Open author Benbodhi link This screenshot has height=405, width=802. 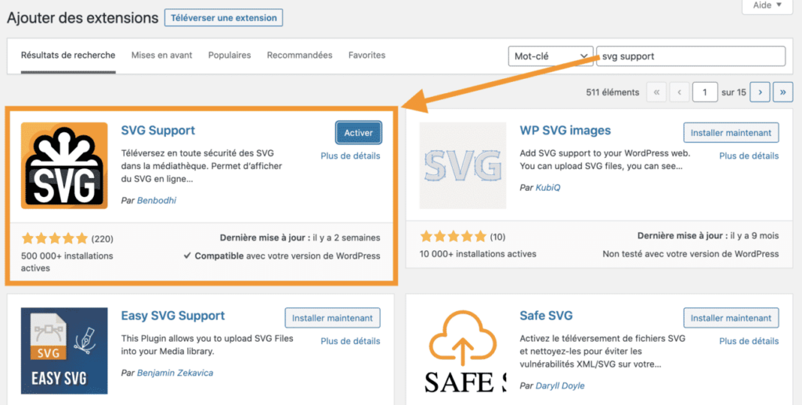point(157,200)
